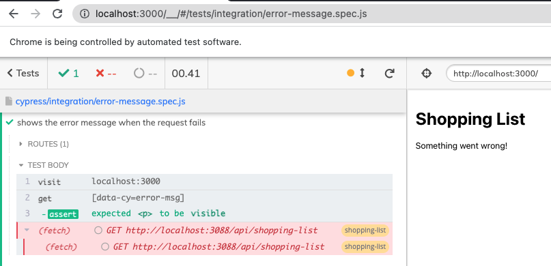
Task: Click the Shopping List heading in preview
Action: tap(470, 119)
